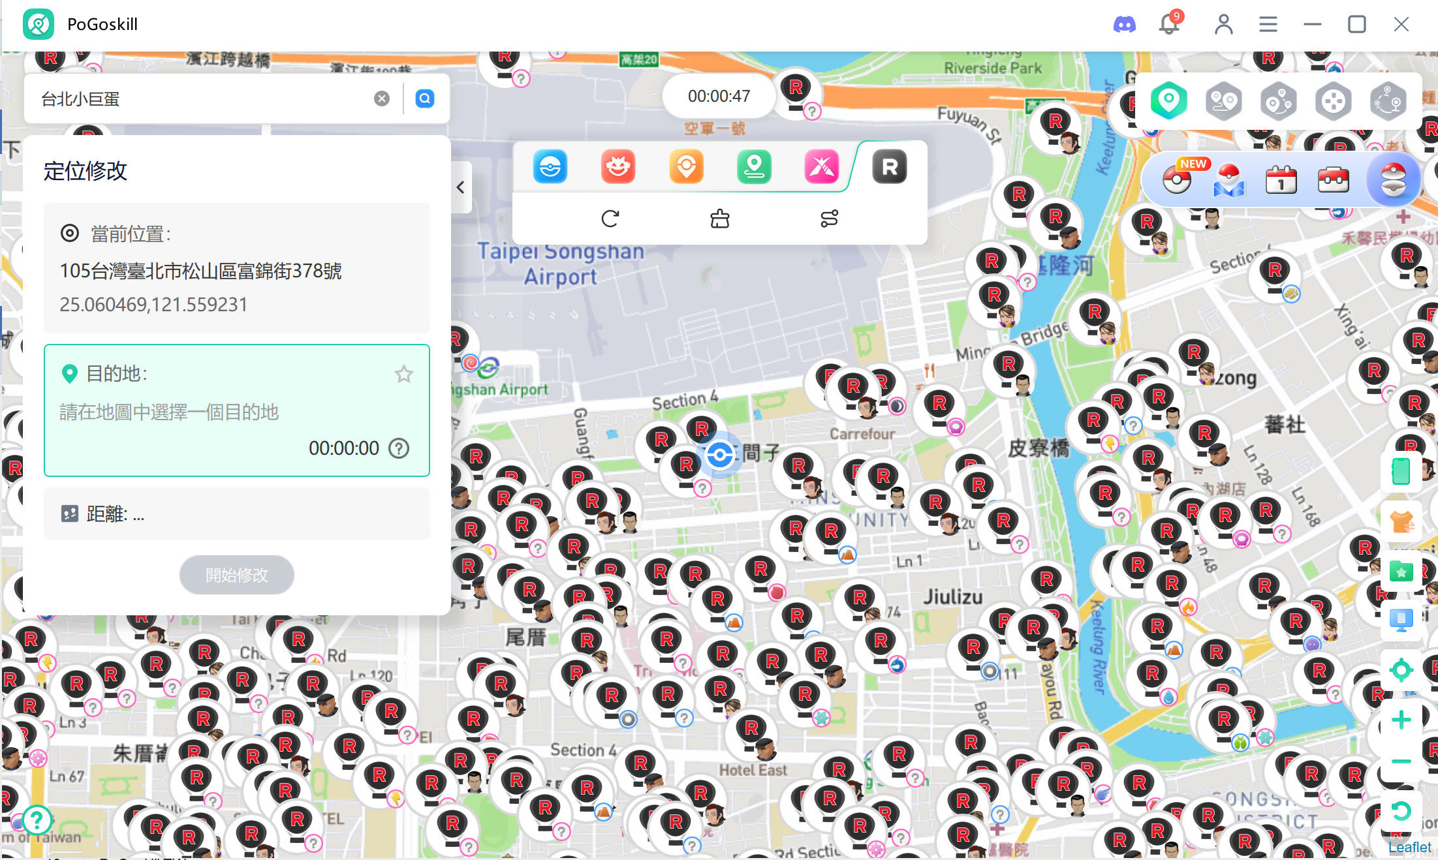
Task: Open the help question mark button
Action: [x=37, y=820]
